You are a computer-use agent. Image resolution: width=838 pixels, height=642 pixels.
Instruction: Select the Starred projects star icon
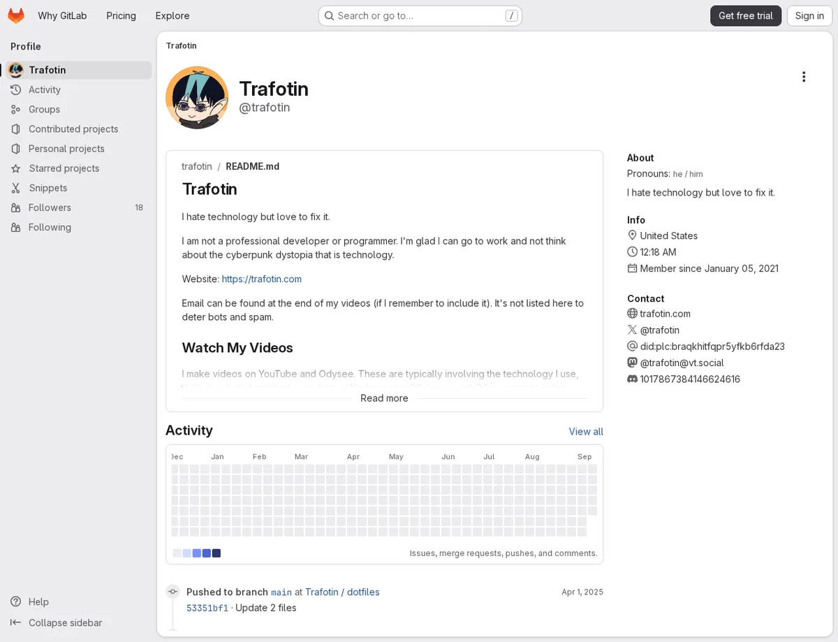tap(15, 168)
